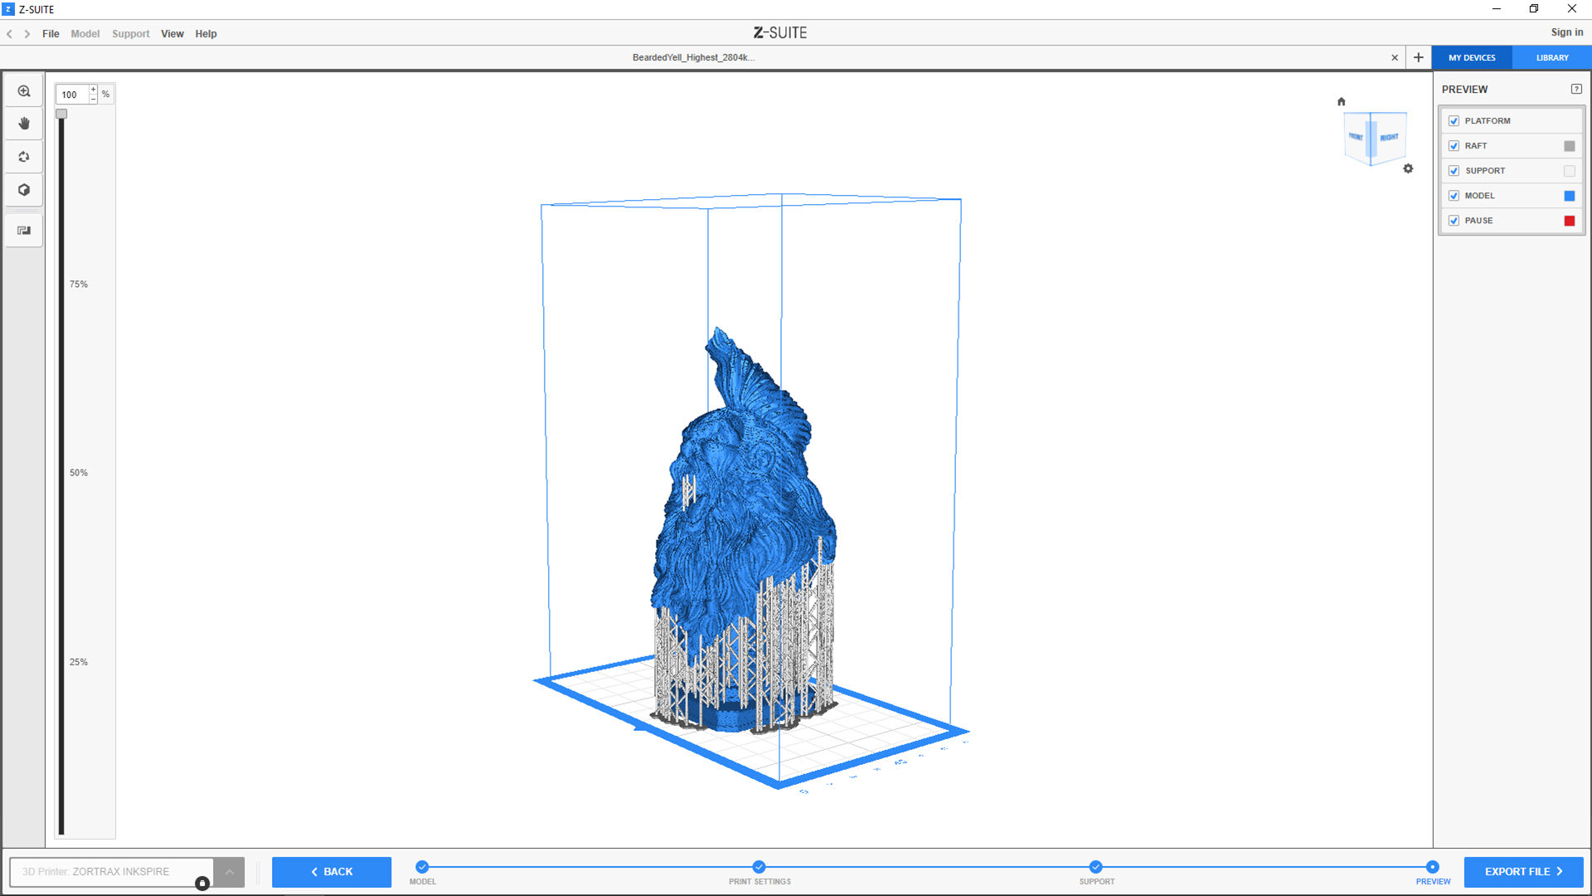This screenshot has height=896, width=1592.
Task: Click the layer percentage input field
Action: [x=72, y=95]
